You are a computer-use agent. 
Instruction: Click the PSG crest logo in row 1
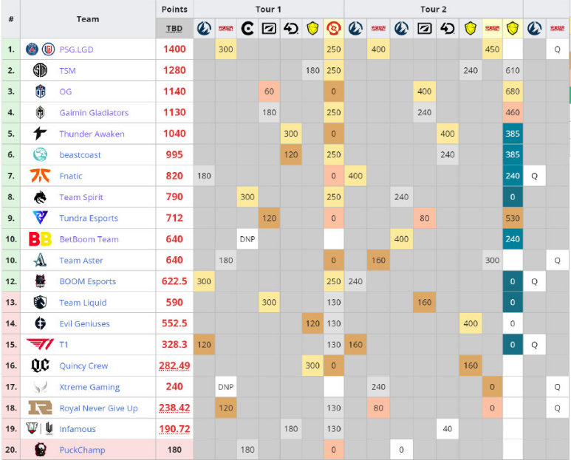[32, 49]
